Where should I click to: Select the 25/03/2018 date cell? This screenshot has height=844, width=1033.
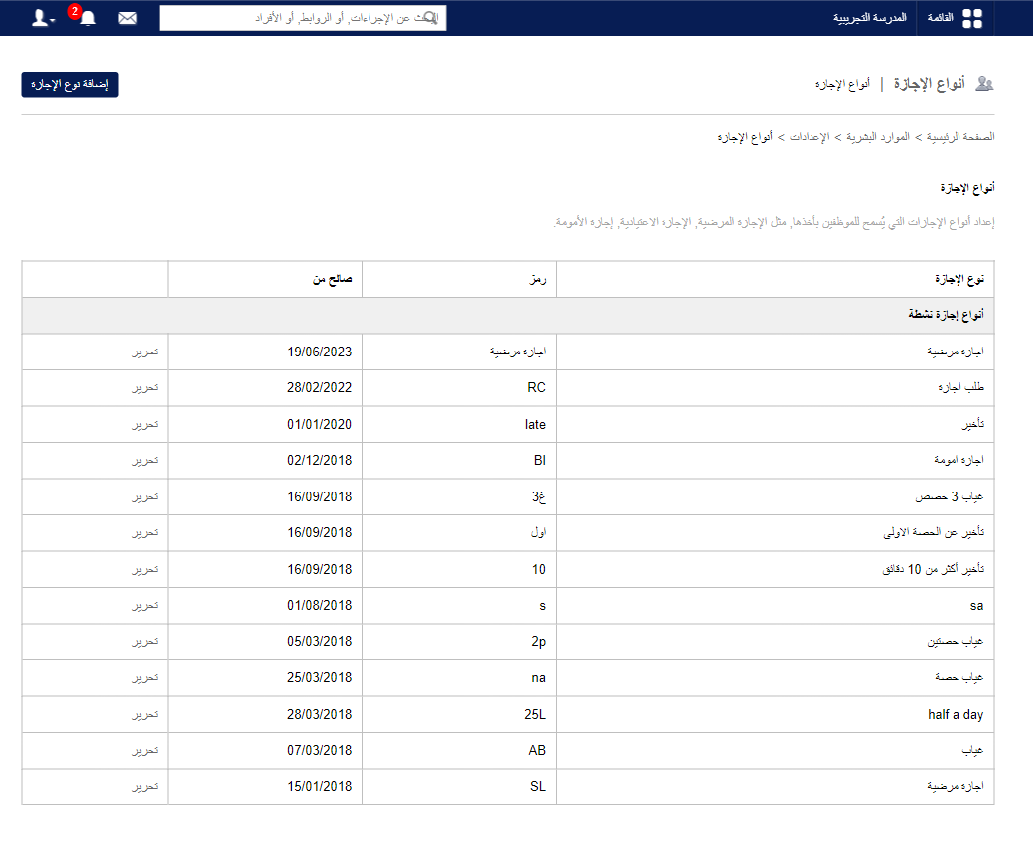point(265,677)
